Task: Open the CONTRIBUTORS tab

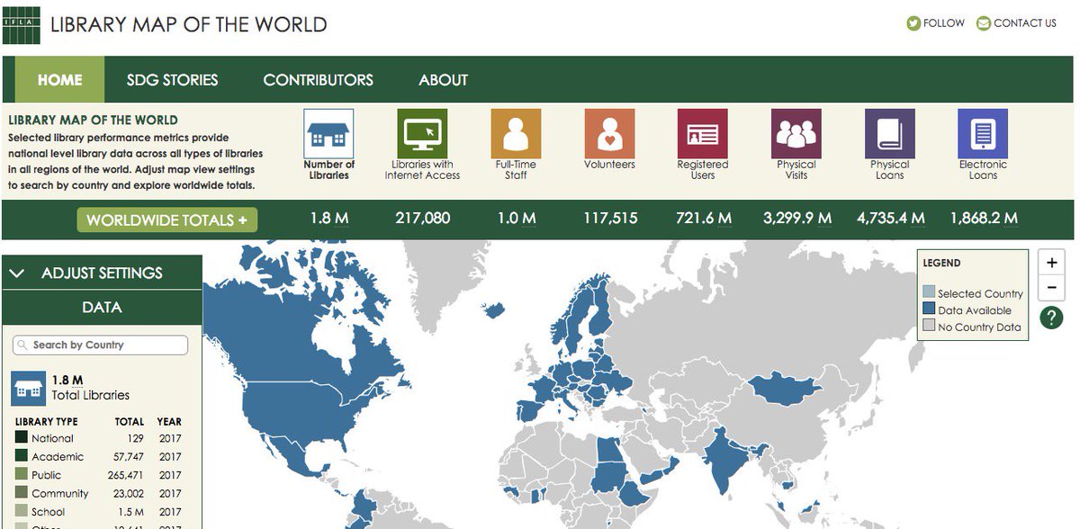Action: coord(318,79)
